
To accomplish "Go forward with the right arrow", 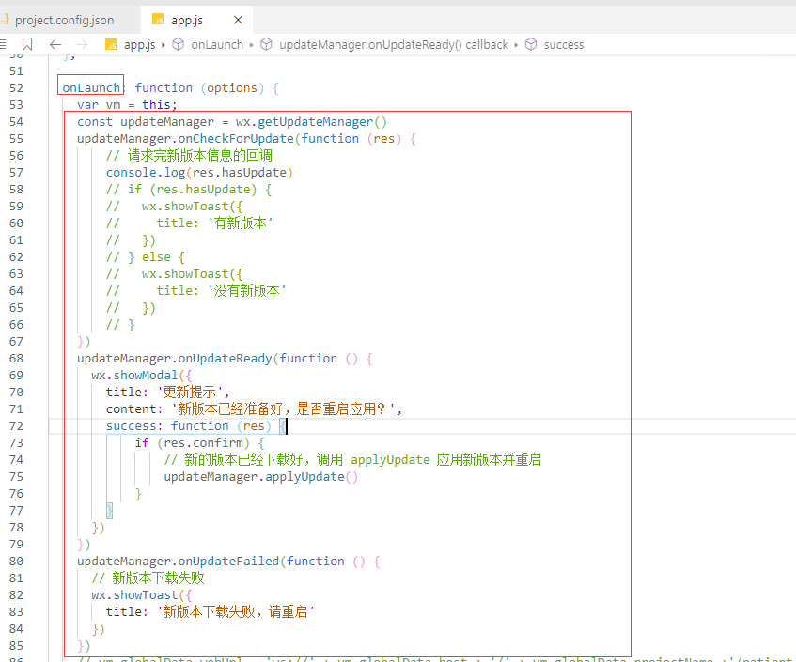I will [x=82, y=45].
